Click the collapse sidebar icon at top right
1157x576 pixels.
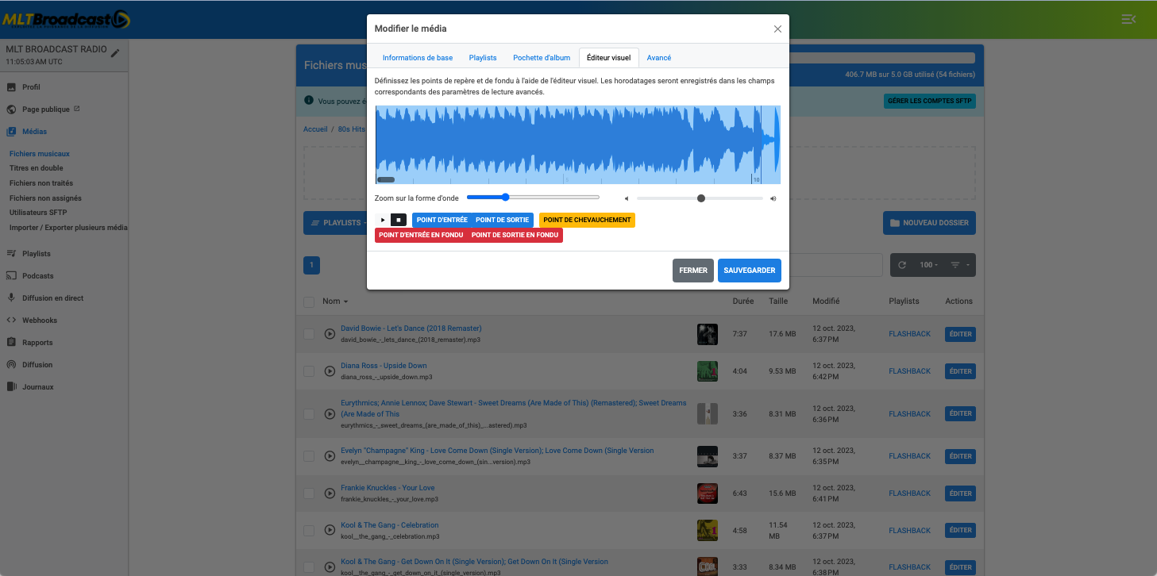pos(1128,19)
